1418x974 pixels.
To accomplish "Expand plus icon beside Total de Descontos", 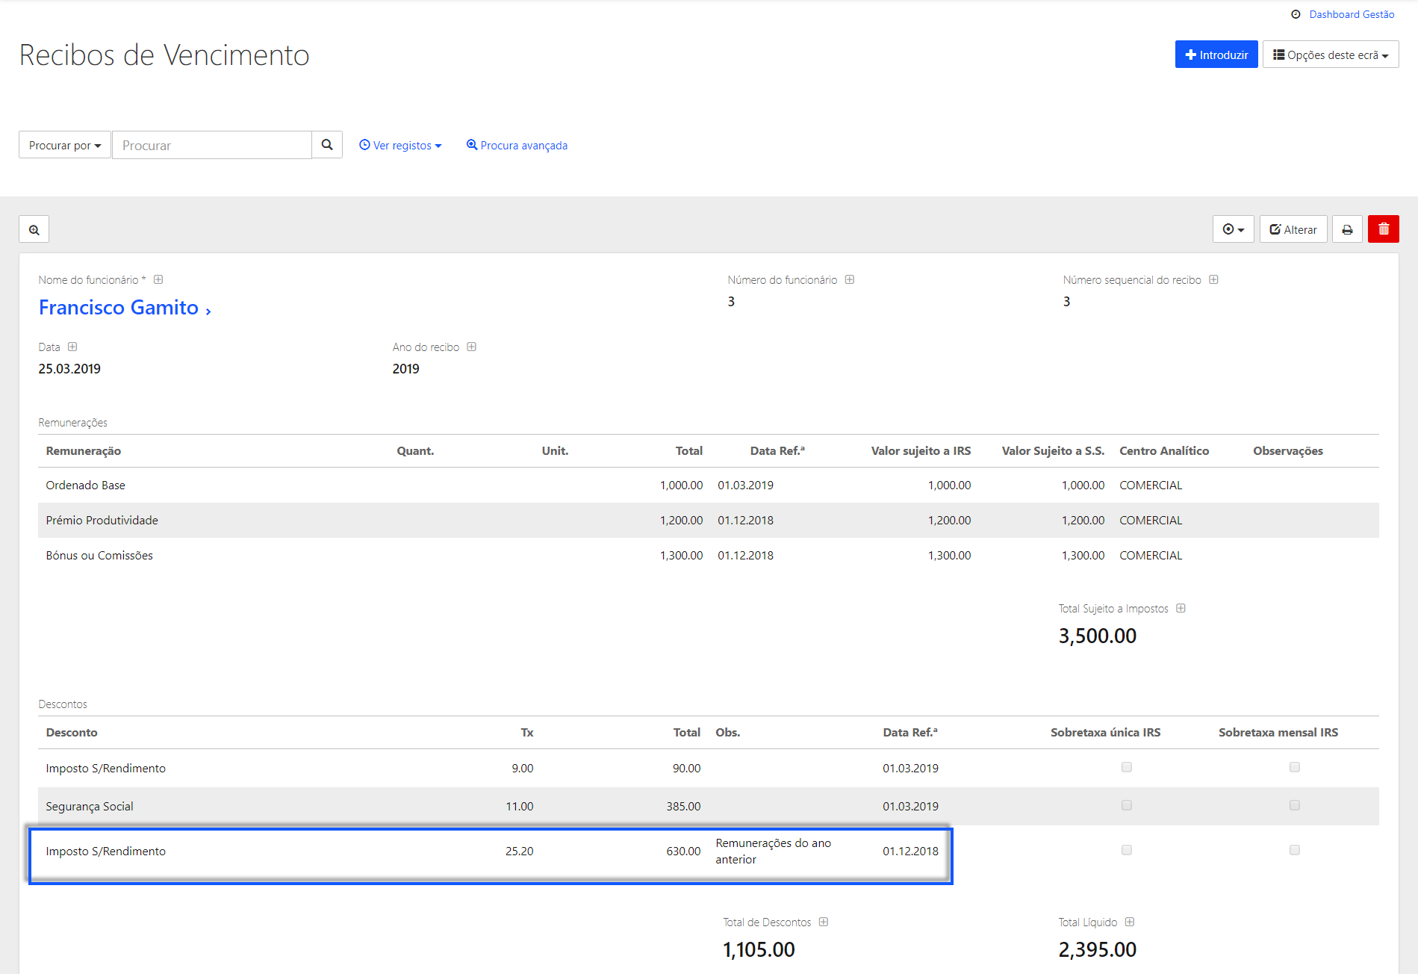I will tap(823, 922).
